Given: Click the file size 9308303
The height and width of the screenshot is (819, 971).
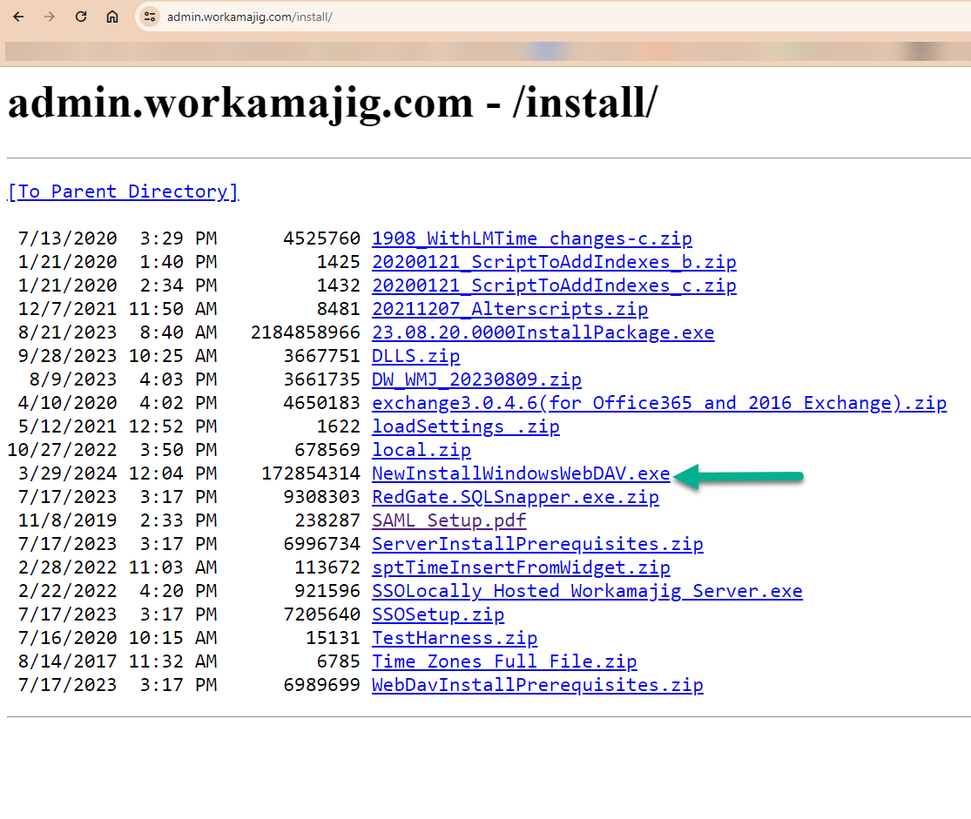Looking at the screenshot, I should [322, 498].
